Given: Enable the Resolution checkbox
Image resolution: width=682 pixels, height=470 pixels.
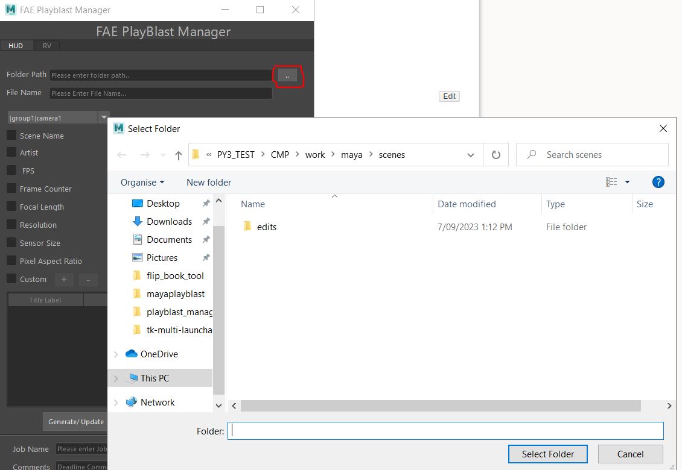Looking at the screenshot, I should tap(11, 225).
